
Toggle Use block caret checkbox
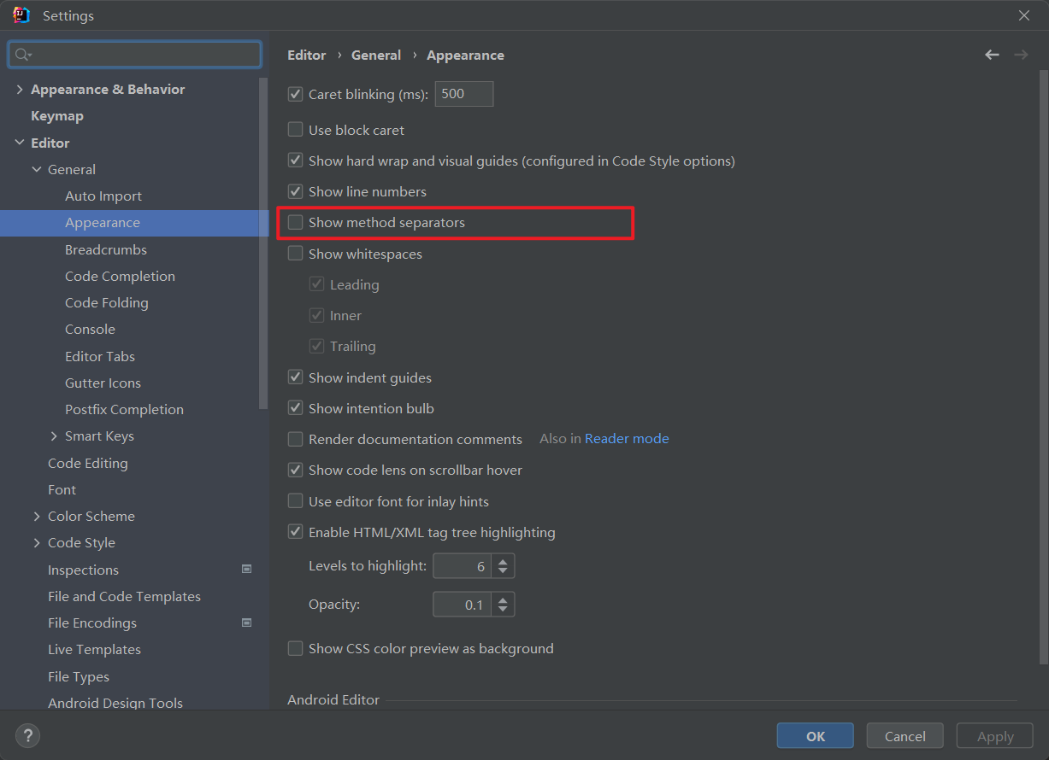296,130
